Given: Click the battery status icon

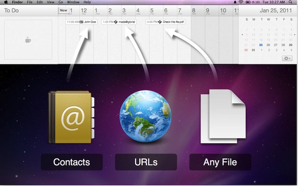Looking at the screenshot, I should pos(248,2).
